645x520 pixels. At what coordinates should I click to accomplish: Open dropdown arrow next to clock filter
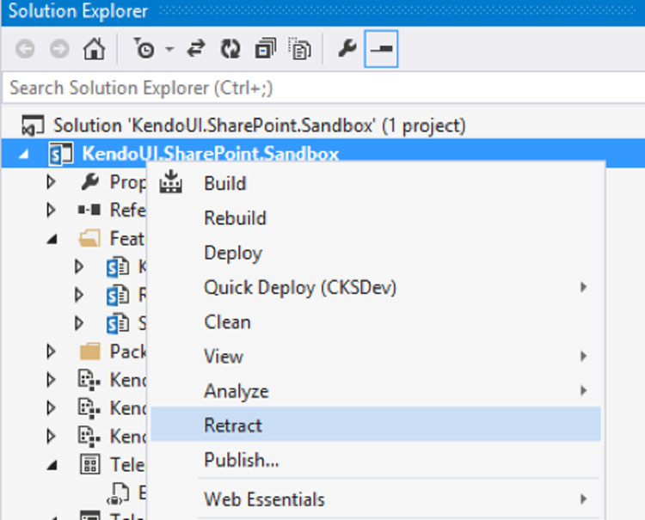pos(169,49)
